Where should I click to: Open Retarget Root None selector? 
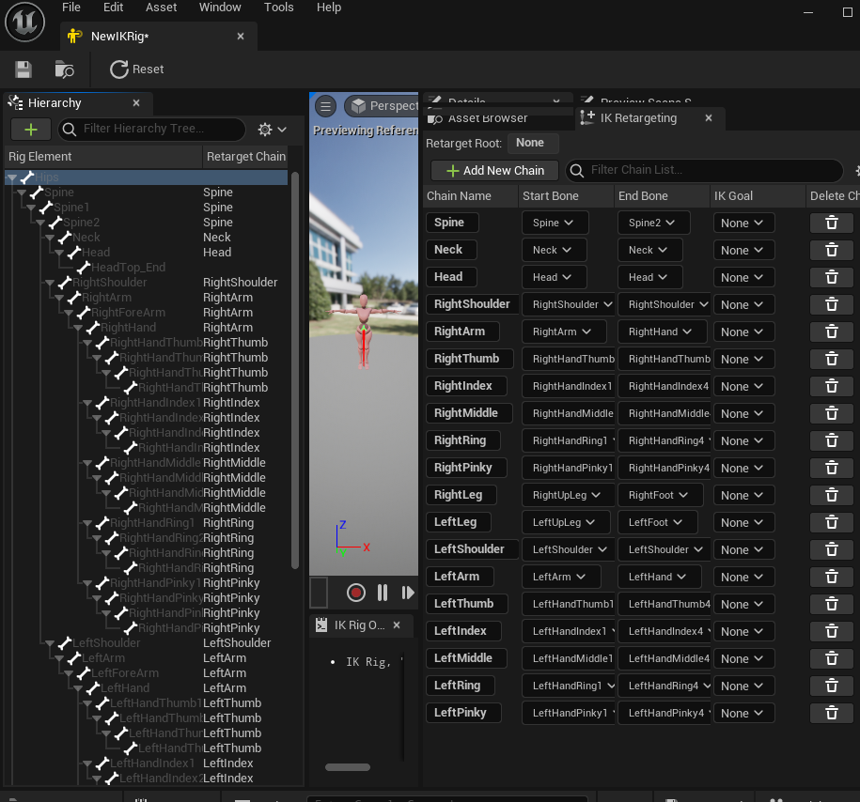pos(533,143)
